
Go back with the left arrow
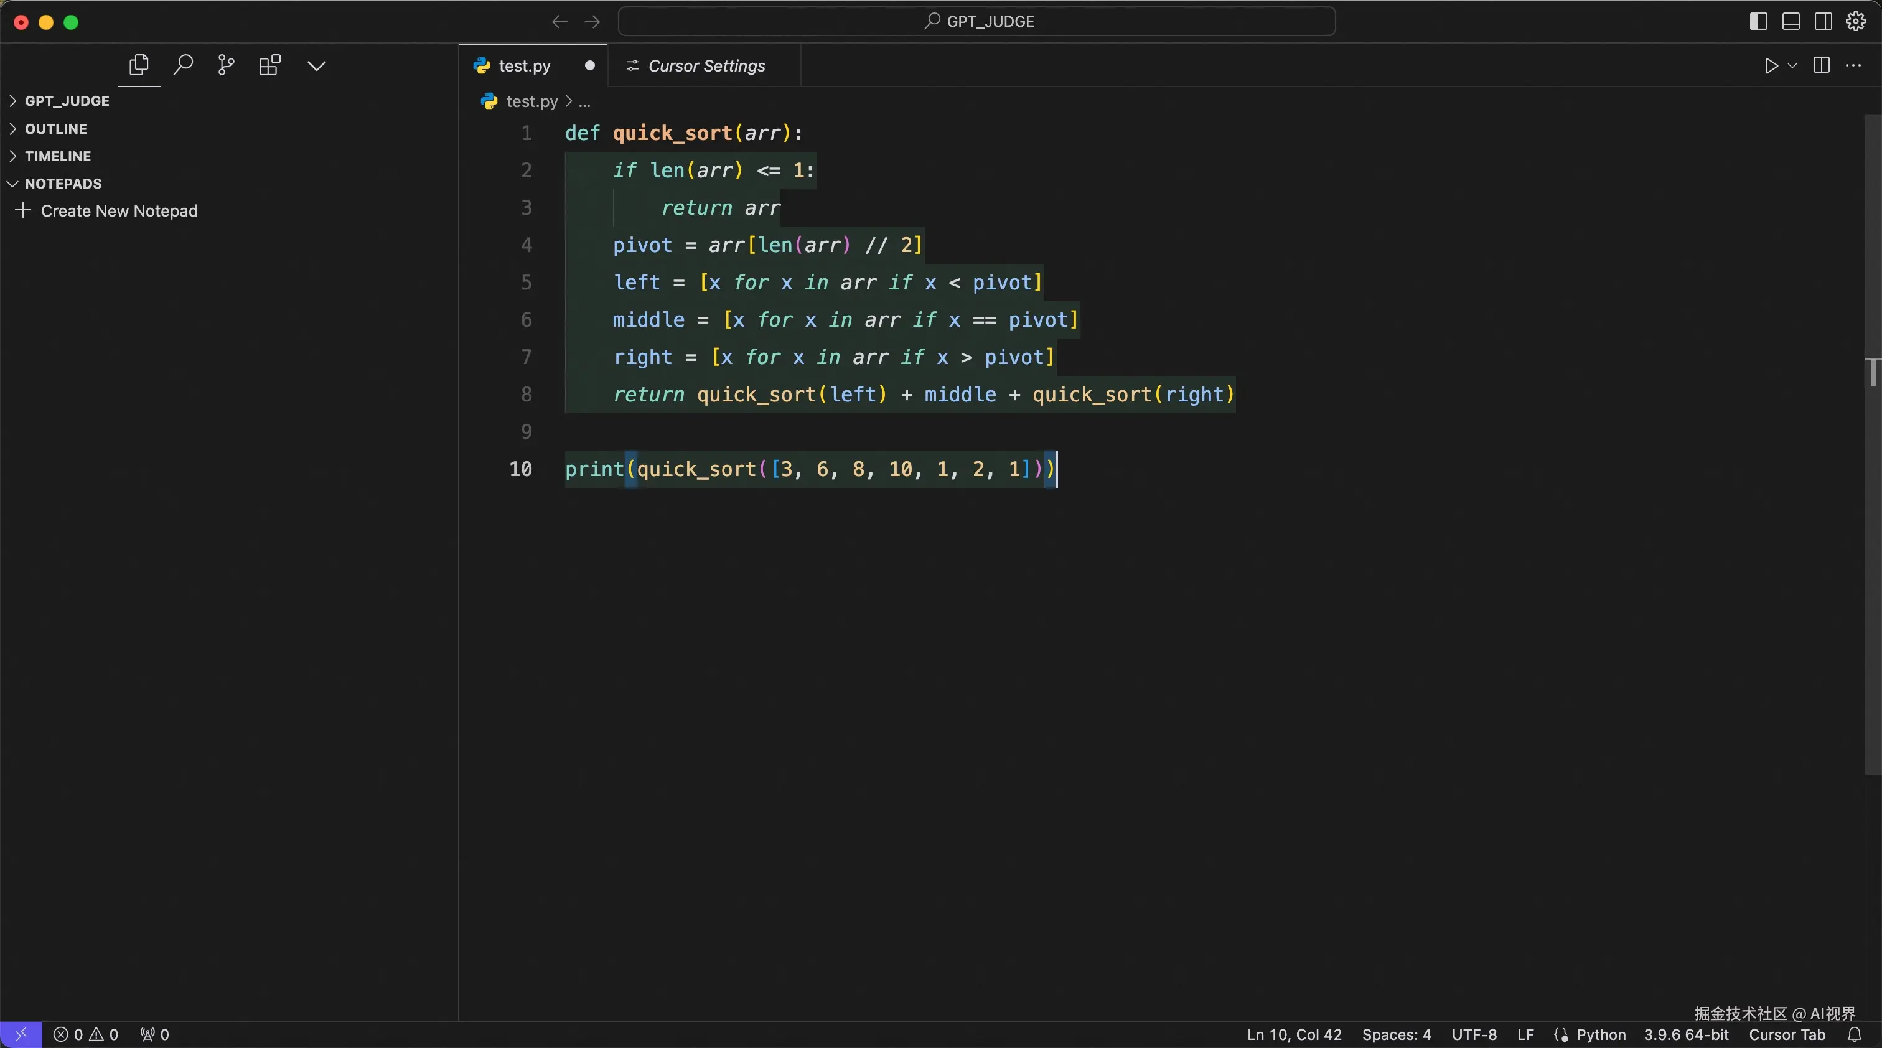click(559, 22)
